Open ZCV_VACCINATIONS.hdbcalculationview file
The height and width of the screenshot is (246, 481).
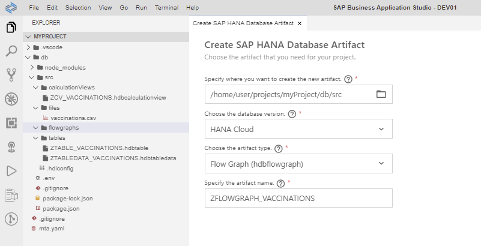click(x=108, y=98)
